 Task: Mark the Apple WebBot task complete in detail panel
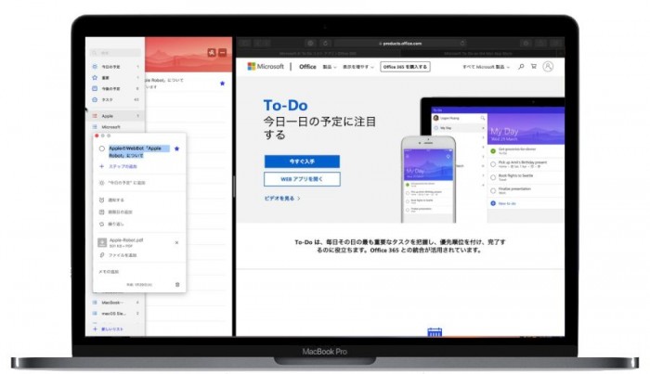point(102,148)
